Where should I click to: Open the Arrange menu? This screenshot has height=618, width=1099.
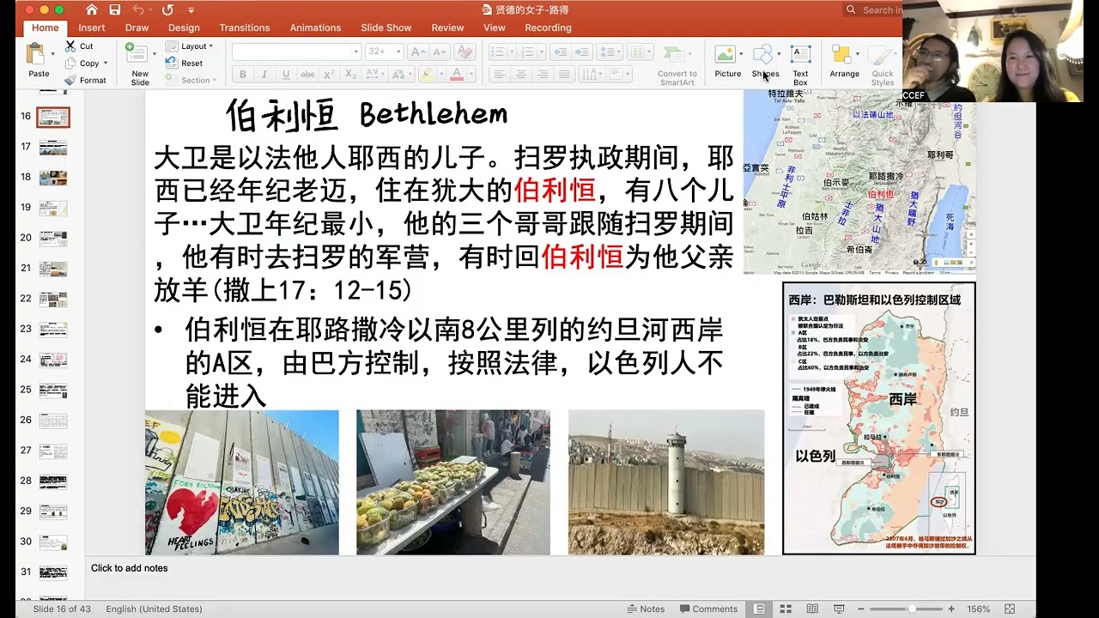844,60
